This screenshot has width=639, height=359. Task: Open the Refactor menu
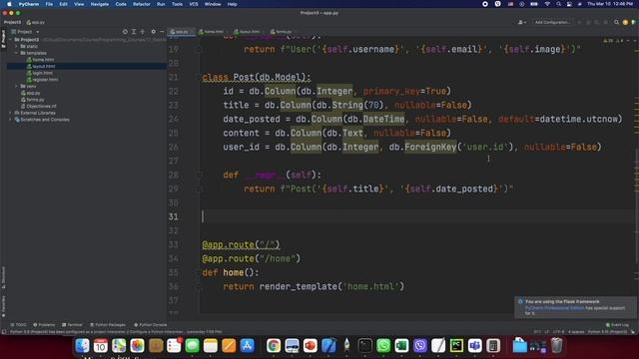pos(142,4)
